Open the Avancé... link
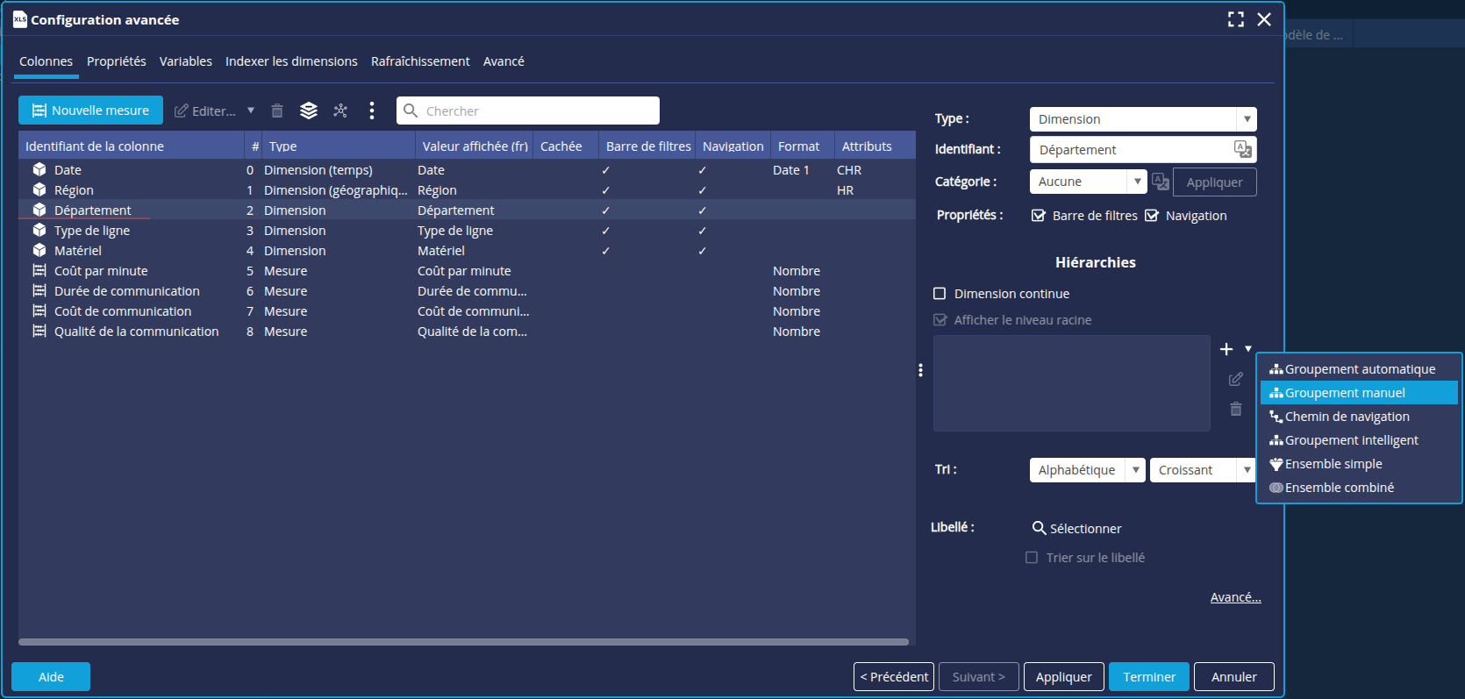Screen dimensions: 1465x699 pyautogui.click(x=1235, y=597)
